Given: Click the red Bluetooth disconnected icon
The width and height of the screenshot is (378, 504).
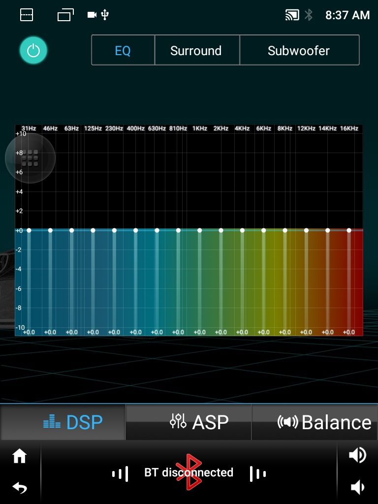Looking at the screenshot, I should 189,472.
